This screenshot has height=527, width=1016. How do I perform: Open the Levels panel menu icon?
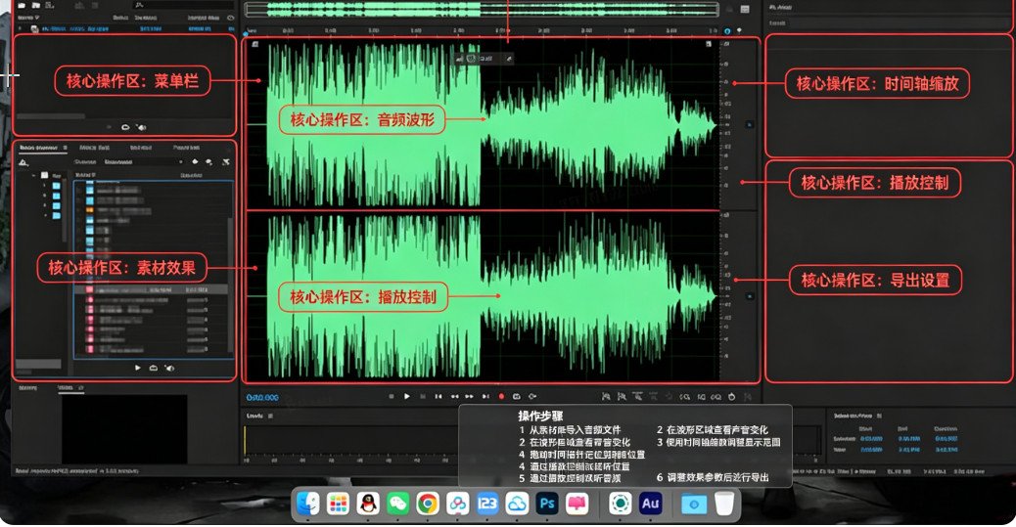pyautogui.click(x=270, y=416)
